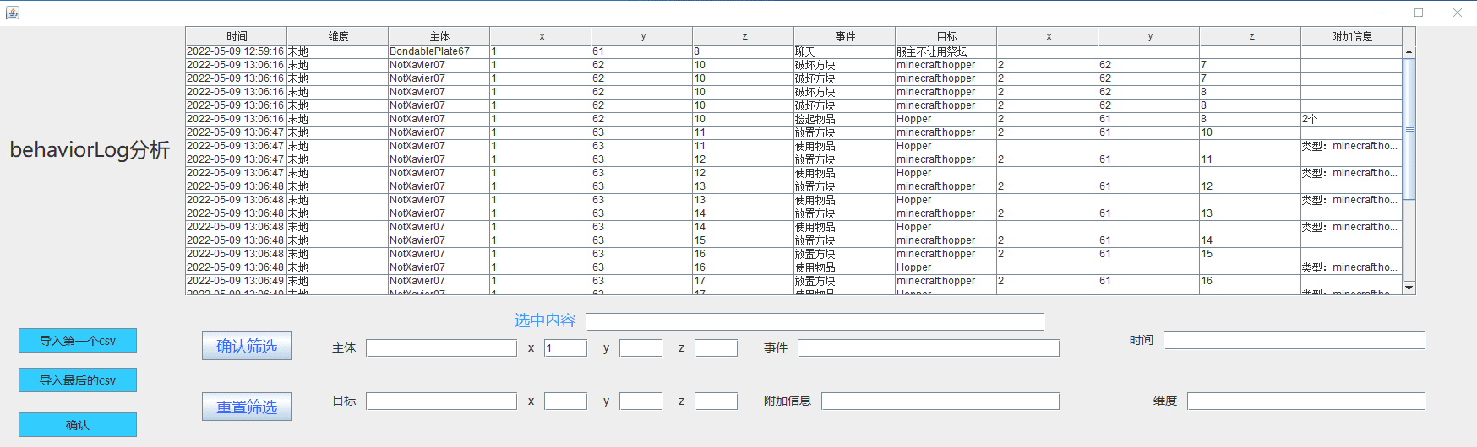Click the behaviorLog分析 title label
Viewport: 1477px width, 447px height.
point(90,150)
